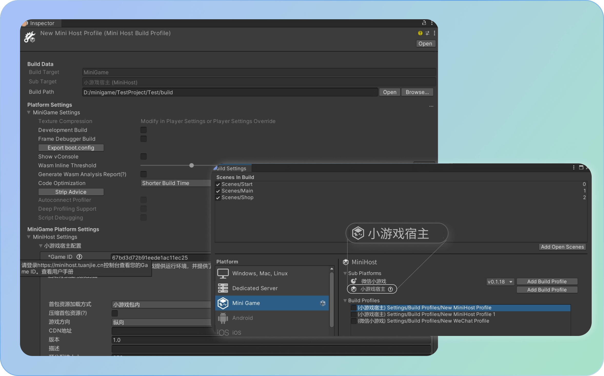Open the Code Optimization dropdown
Image resolution: width=604 pixels, height=376 pixels.
click(176, 183)
